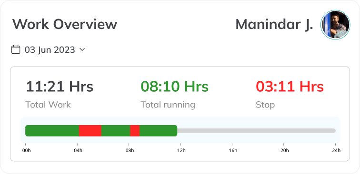Expand the date dropdown chevron

pos(82,49)
